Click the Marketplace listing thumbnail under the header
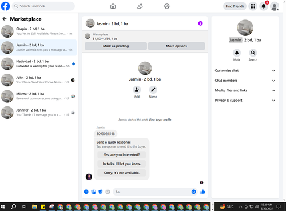Screen dimensions: 286x211 click(x=88, y=36)
